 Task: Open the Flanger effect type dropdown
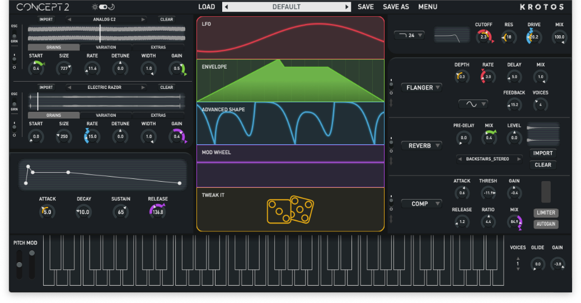[421, 87]
